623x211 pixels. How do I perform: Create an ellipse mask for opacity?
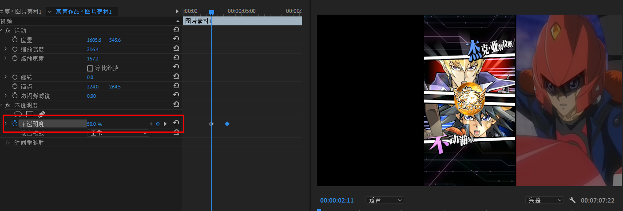pyautogui.click(x=18, y=114)
